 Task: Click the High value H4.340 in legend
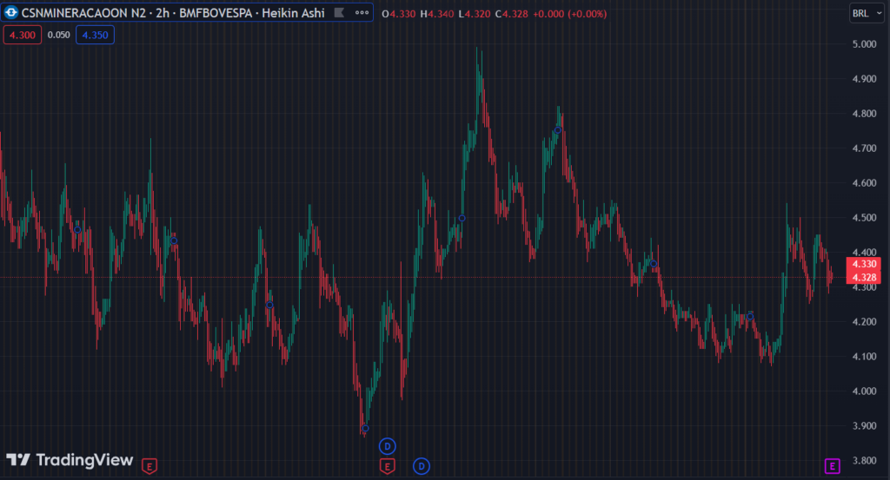(x=437, y=14)
